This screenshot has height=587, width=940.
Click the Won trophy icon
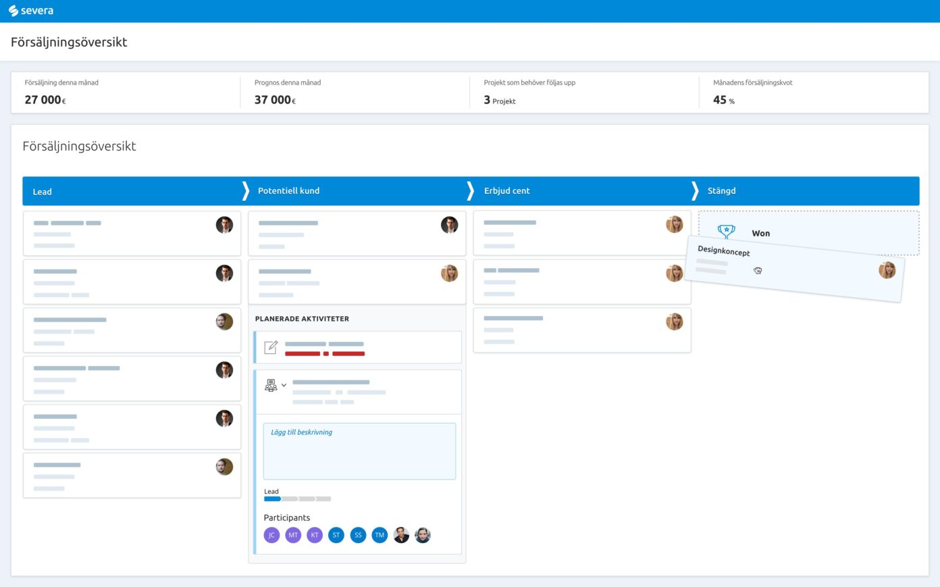[x=726, y=232]
